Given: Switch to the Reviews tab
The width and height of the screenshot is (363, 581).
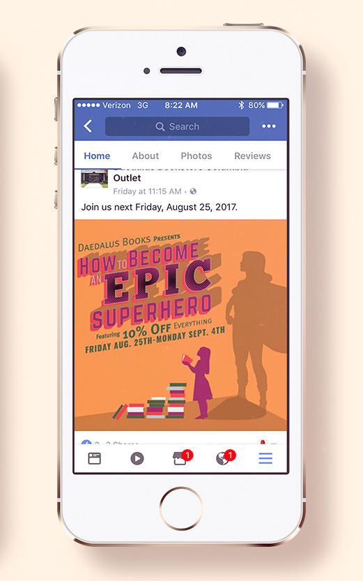Looking at the screenshot, I should (252, 156).
